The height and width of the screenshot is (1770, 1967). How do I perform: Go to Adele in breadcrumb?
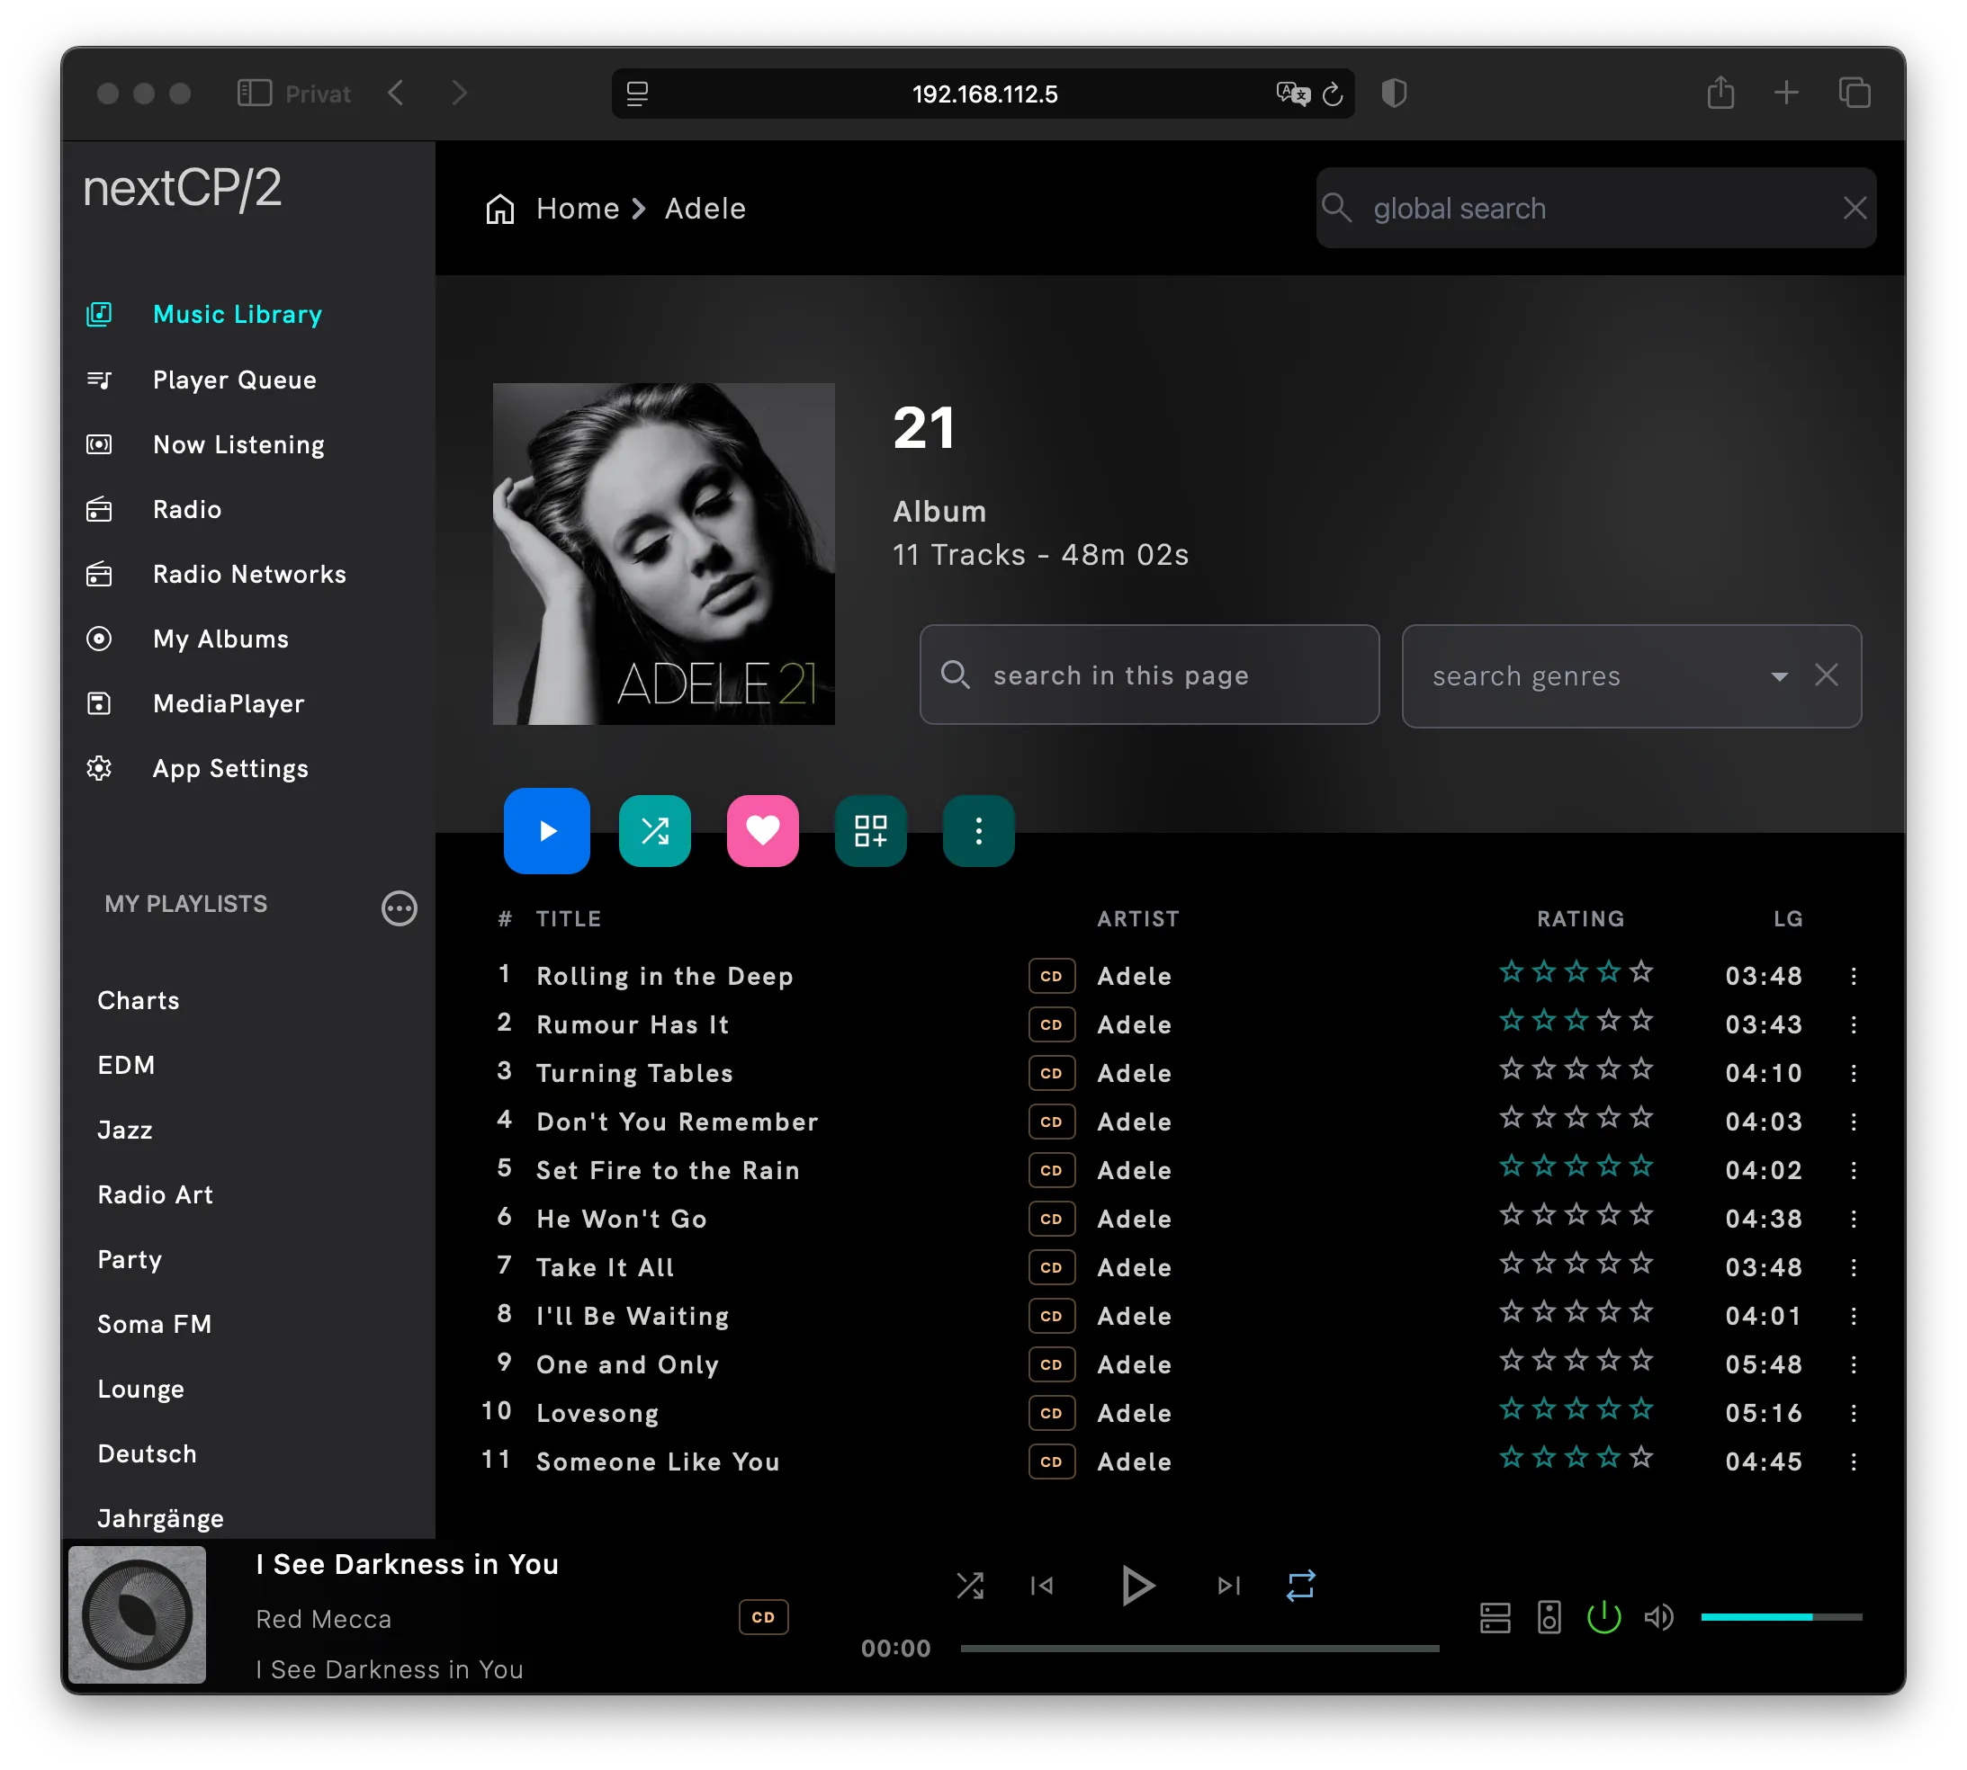[705, 208]
